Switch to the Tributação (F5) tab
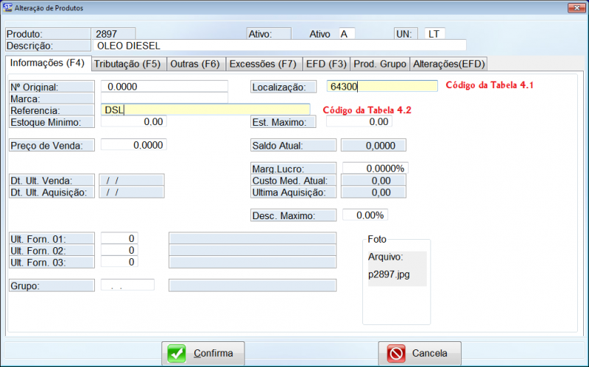 [x=127, y=64]
